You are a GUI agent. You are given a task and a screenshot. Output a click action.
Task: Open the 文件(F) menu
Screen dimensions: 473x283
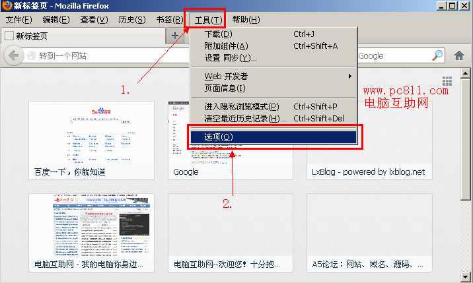click(18, 20)
